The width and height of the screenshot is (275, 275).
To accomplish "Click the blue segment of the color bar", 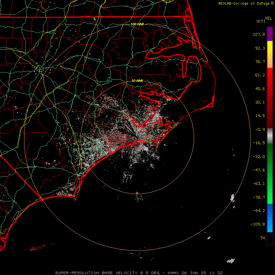I will click(x=270, y=218).
